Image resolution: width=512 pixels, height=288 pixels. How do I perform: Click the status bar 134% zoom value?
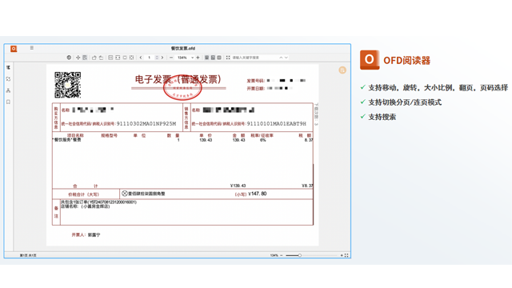coord(274,255)
